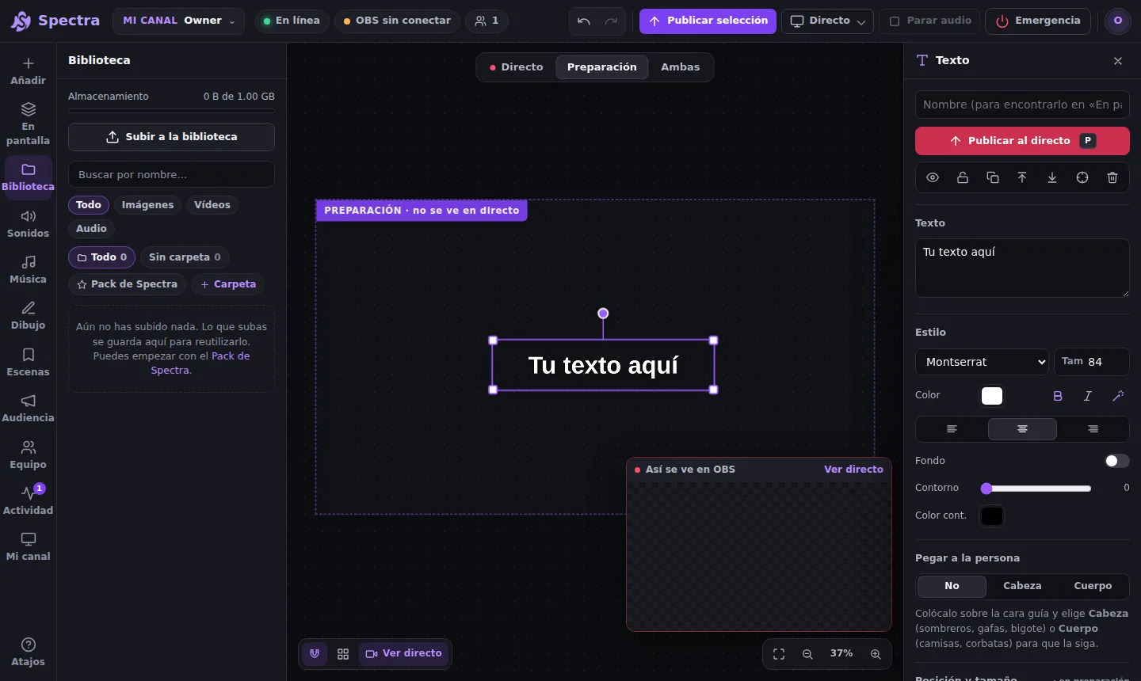Select Cabeza attachment option
This screenshot has width=1141, height=681.
[x=1022, y=586]
